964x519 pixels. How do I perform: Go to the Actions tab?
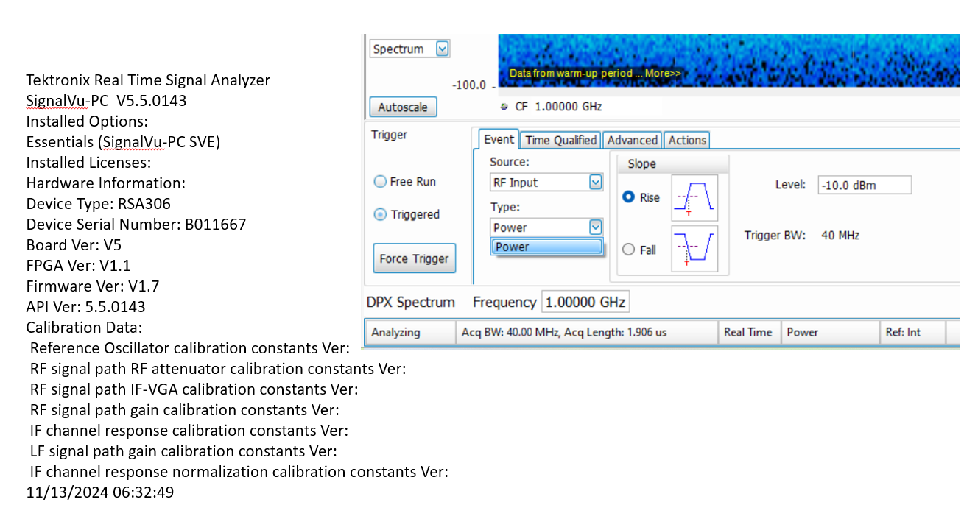tap(687, 140)
